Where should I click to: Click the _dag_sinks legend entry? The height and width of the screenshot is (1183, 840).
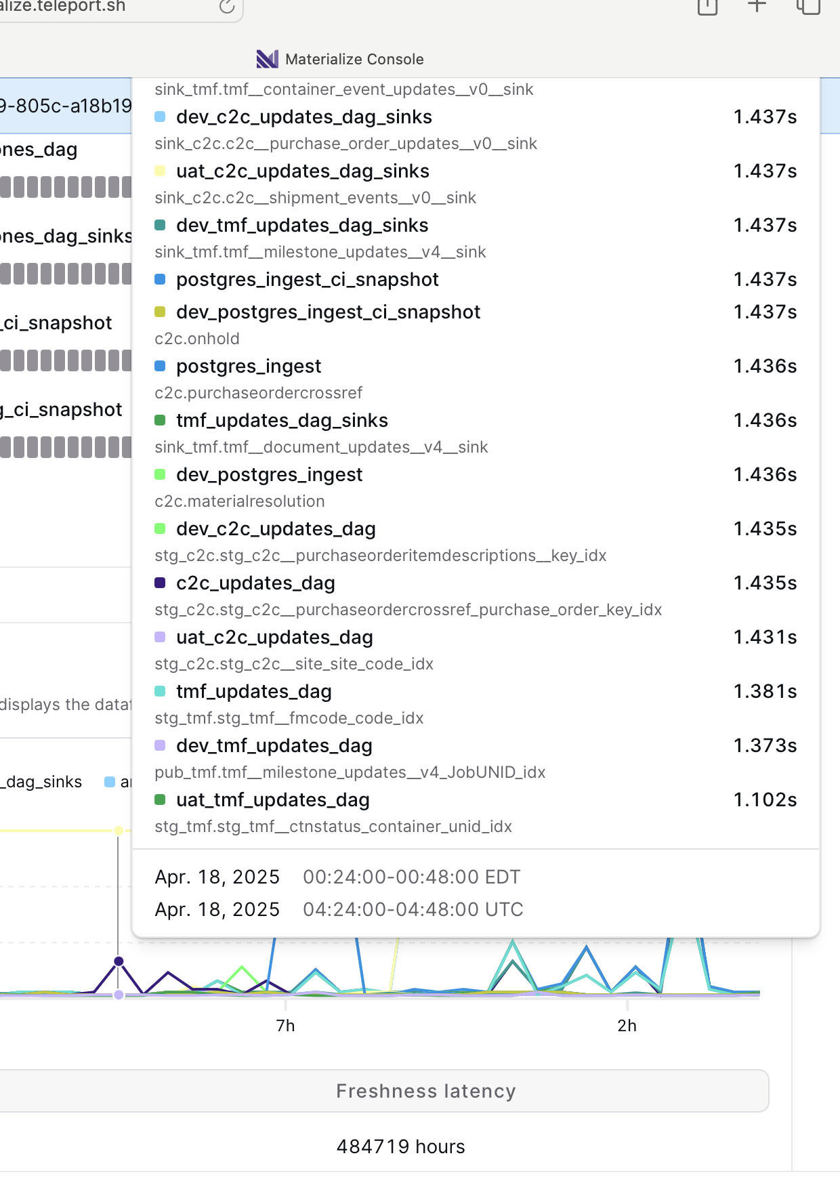tap(42, 782)
